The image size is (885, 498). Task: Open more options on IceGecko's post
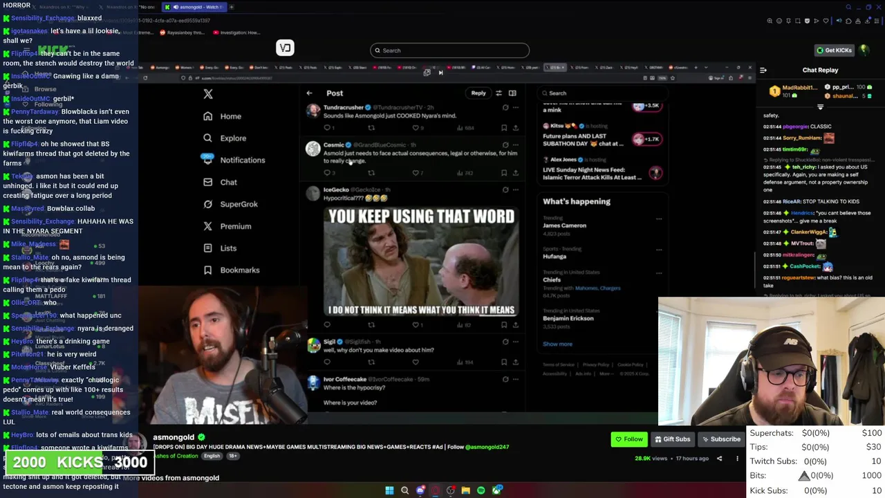point(516,190)
